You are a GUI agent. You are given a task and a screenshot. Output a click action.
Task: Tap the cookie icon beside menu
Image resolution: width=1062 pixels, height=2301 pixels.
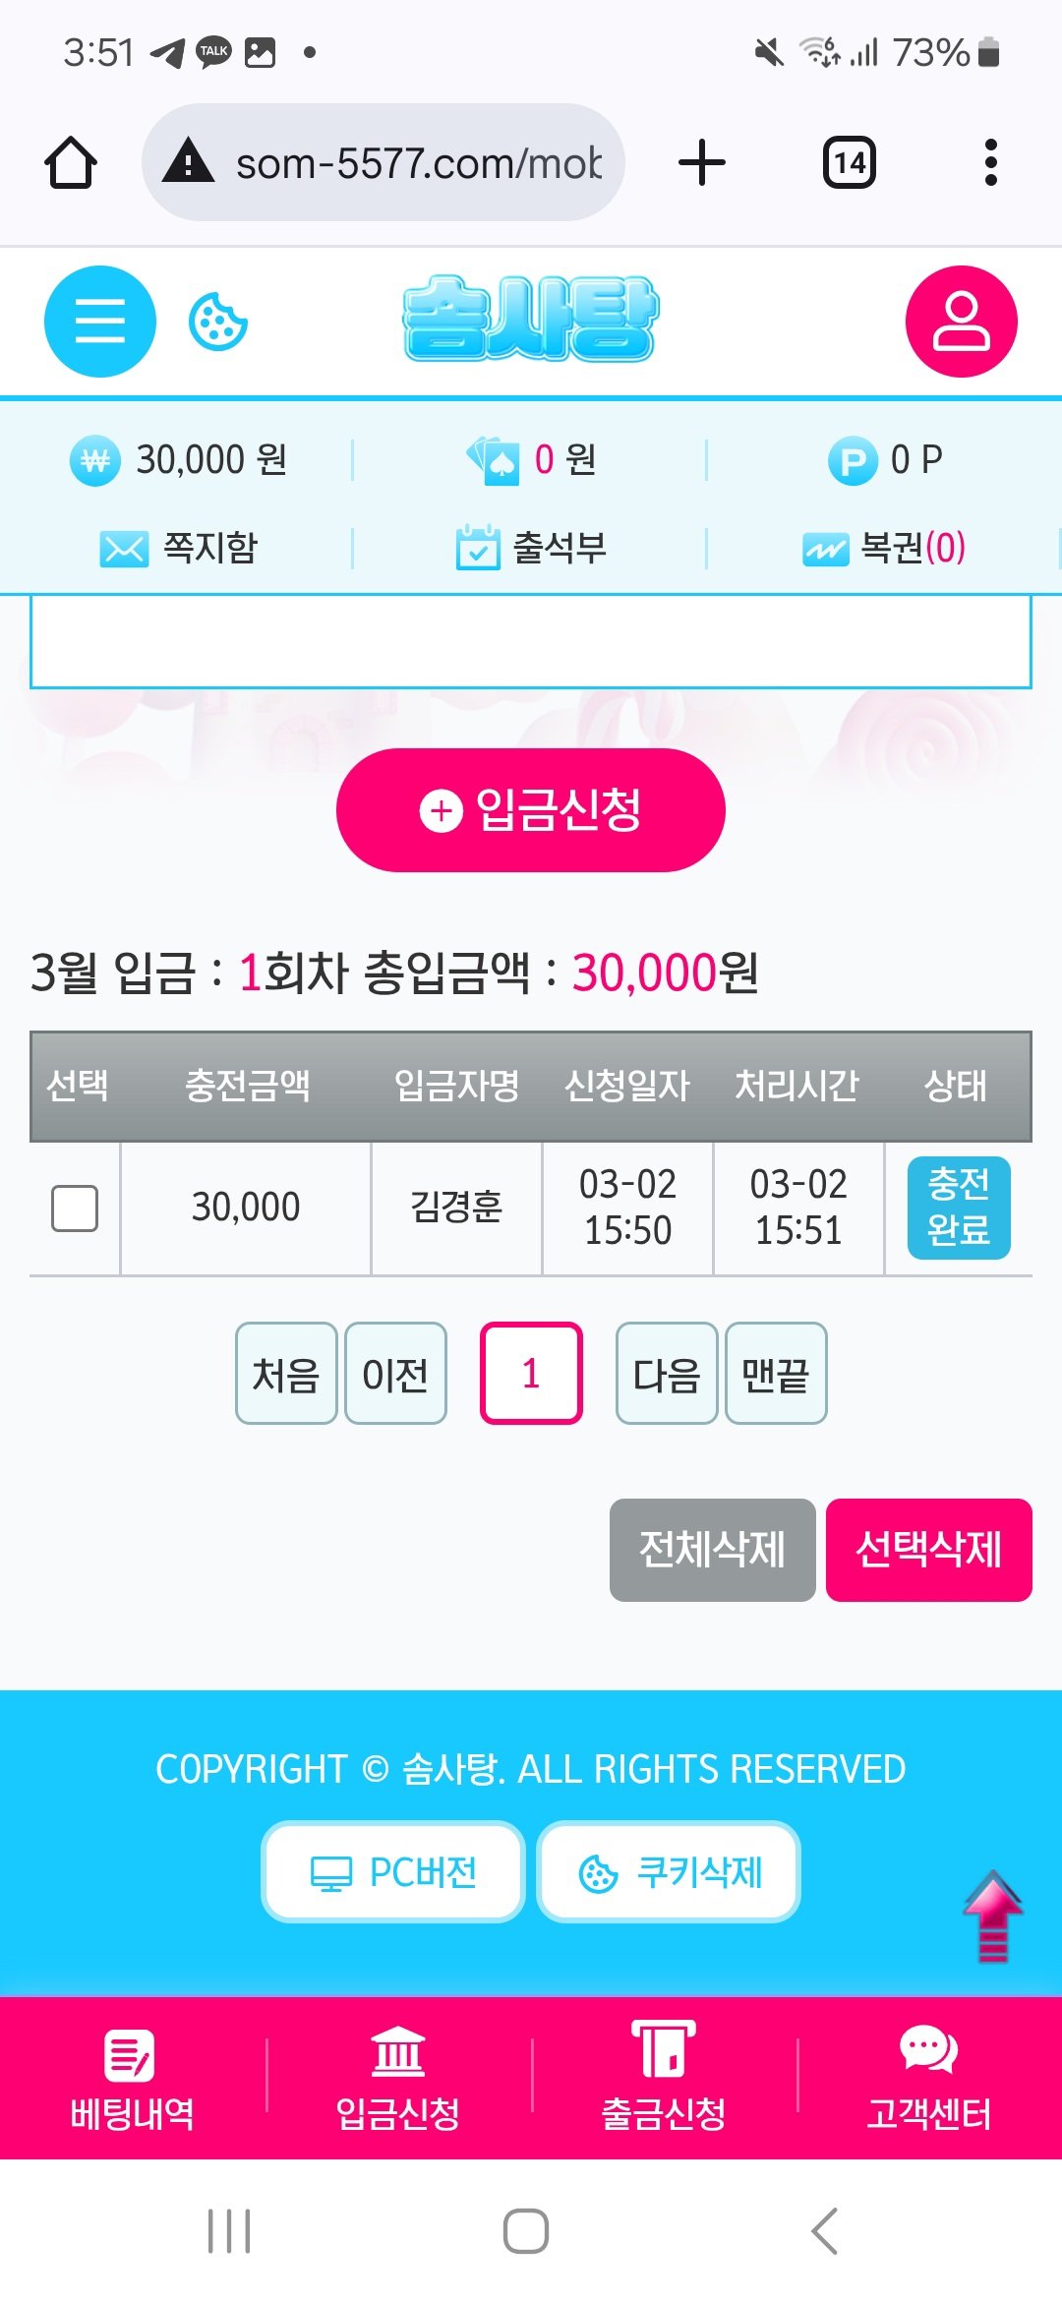217,322
